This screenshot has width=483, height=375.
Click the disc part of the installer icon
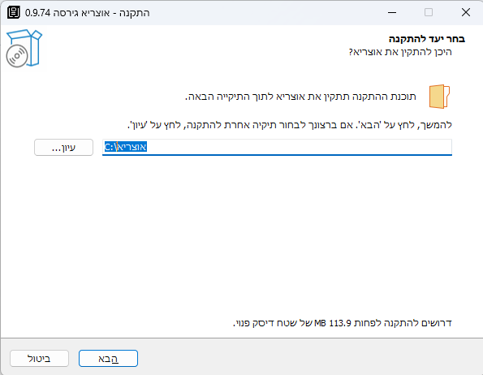click(x=17, y=56)
